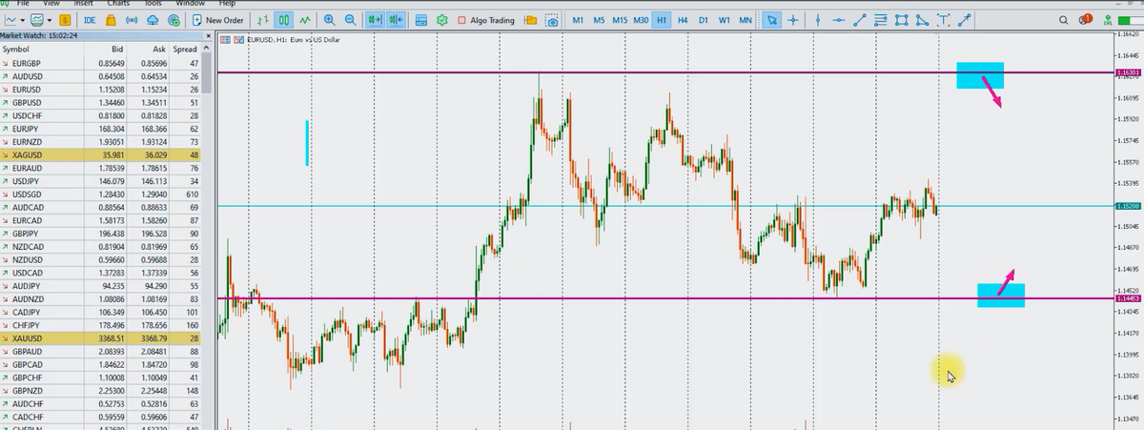Select the W1 timeframe
Image resolution: width=1144 pixels, height=430 pixels.
(725, 20)
